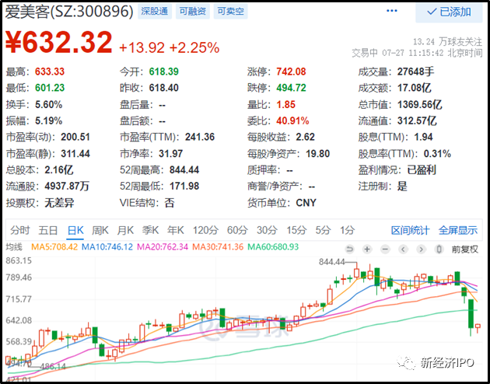Click the MA5:708.42 indicator label

54,247
